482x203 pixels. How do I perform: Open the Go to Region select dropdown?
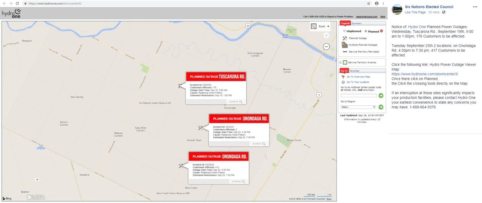point(358,107)
